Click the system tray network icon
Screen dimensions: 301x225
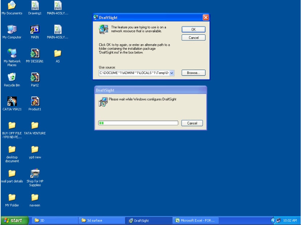(278, 221)
